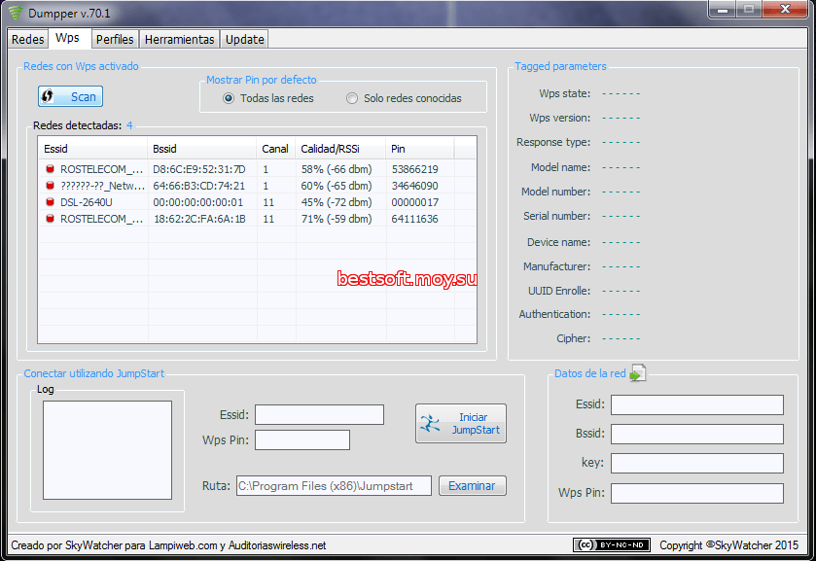The width and height of the screenshot is (816, 561).
Task: Minimize the Dumpper window
Action: 723,9
